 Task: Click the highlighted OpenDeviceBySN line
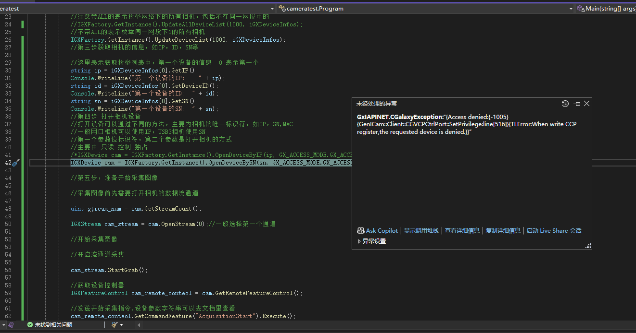click(211, 163)
